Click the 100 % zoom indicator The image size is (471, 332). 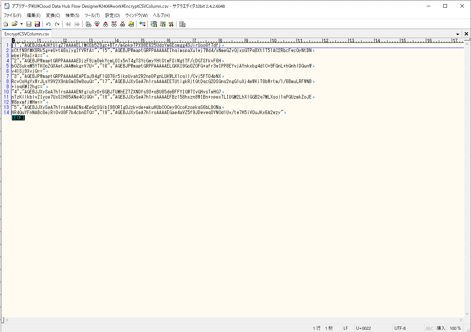455,328
